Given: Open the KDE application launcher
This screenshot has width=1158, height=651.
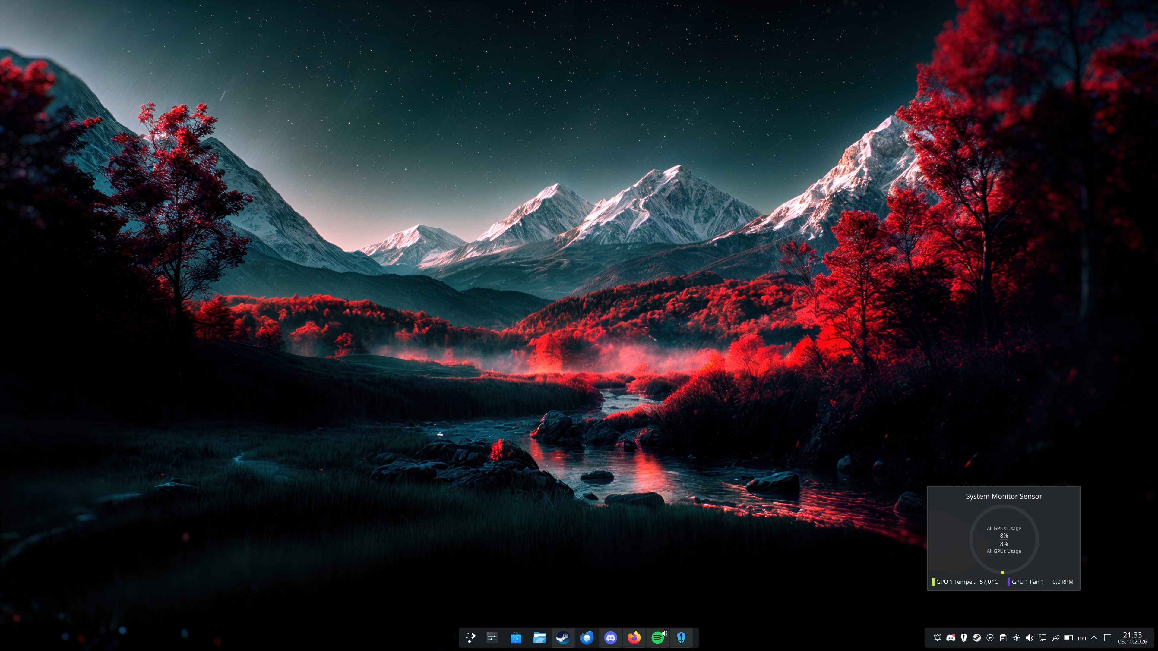Looking at the screenshot, I should [470, 637].
